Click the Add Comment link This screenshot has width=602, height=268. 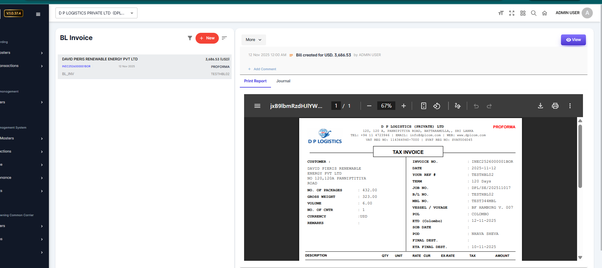pos(264,69)
